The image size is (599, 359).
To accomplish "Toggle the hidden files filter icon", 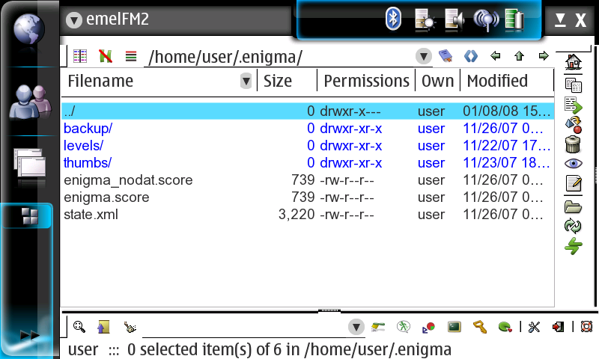I will coord(106,56).
